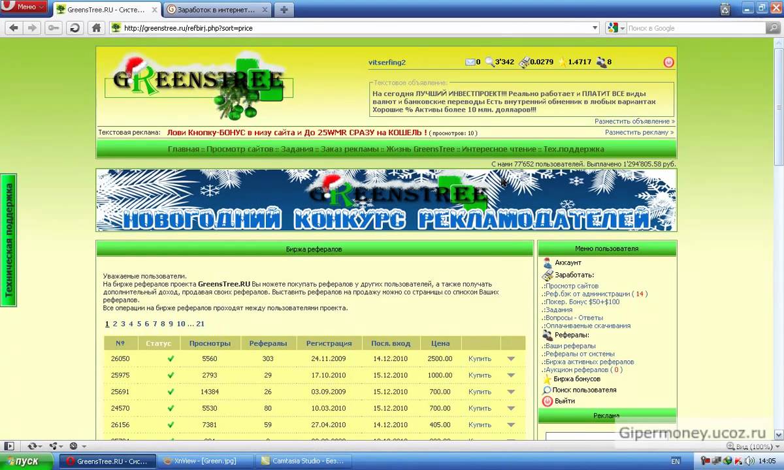
Task: Go back with the browser back arrow
Action: point(14,28)
